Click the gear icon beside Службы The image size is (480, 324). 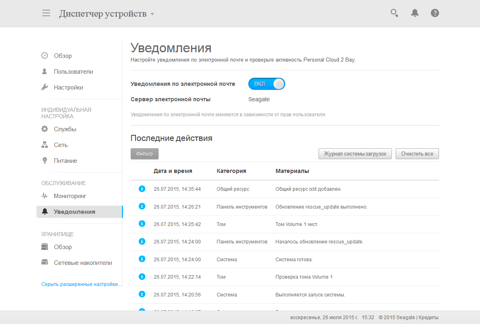coord(45,129)
